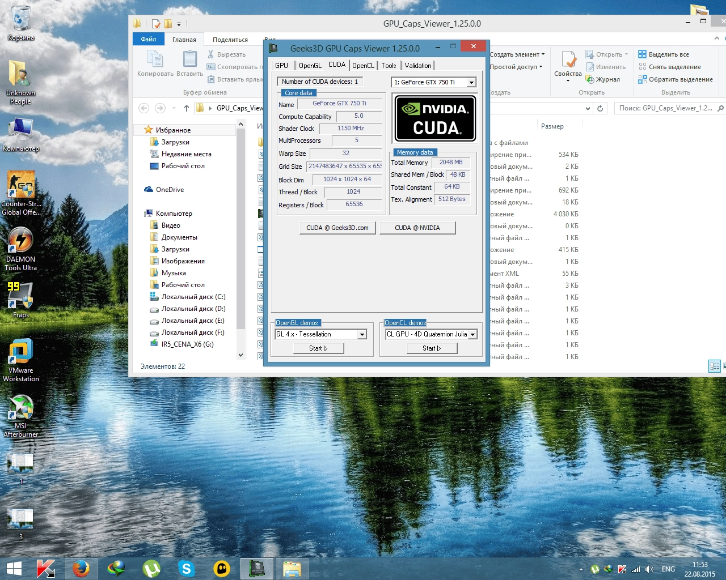Screen dimensions: 726x580
Task: Switch to the GPU tab
Action: 281,66
